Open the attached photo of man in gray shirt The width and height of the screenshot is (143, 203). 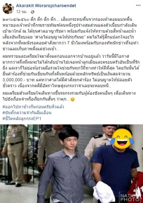(71, 164)
